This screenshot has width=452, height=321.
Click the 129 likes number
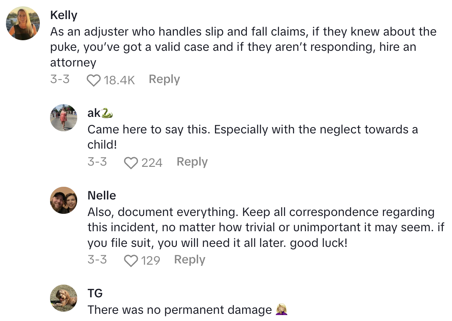click(x=151, y=260)
